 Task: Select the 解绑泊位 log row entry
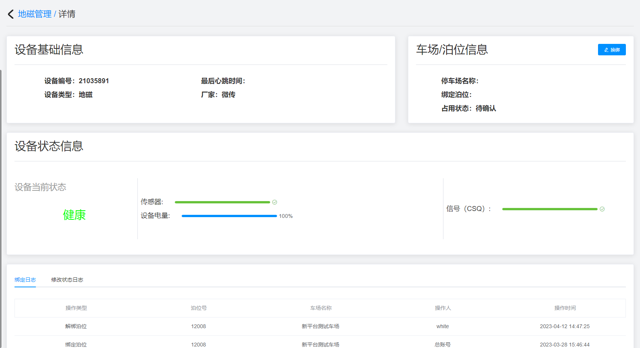tap(76, 326)
